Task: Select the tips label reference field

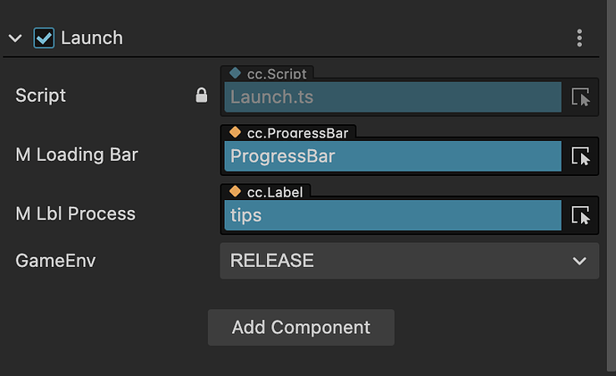Action: click(393, 215)
